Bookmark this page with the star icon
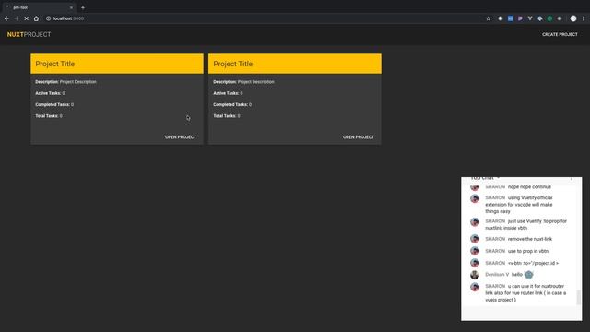 pos(488,18)
